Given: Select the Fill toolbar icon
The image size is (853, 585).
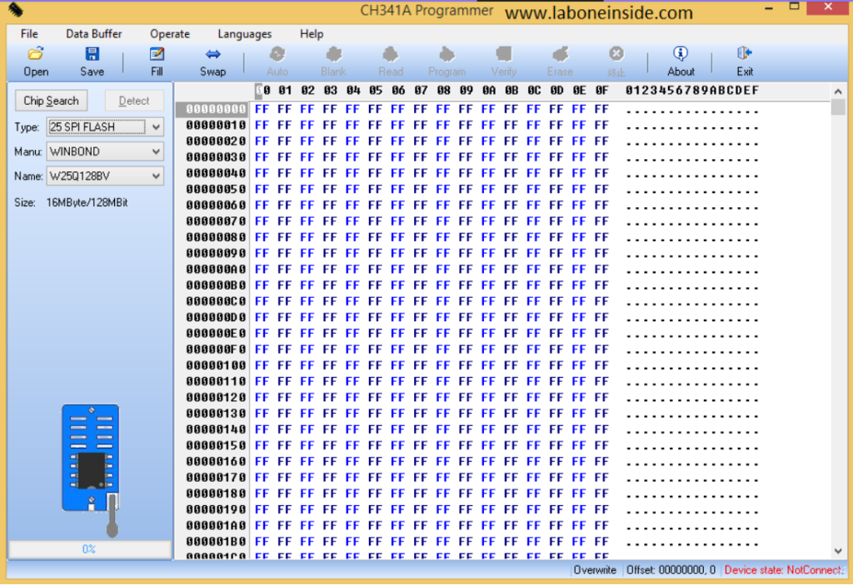Looking at the screenshot, I should click(157, 62).
